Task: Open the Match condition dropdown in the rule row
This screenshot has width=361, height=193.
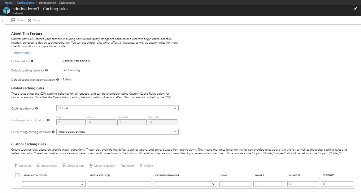Action: click(54, 183)
